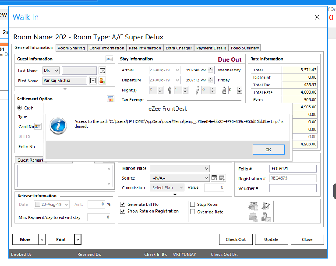Click the wallet and key icon

(253, 217)
